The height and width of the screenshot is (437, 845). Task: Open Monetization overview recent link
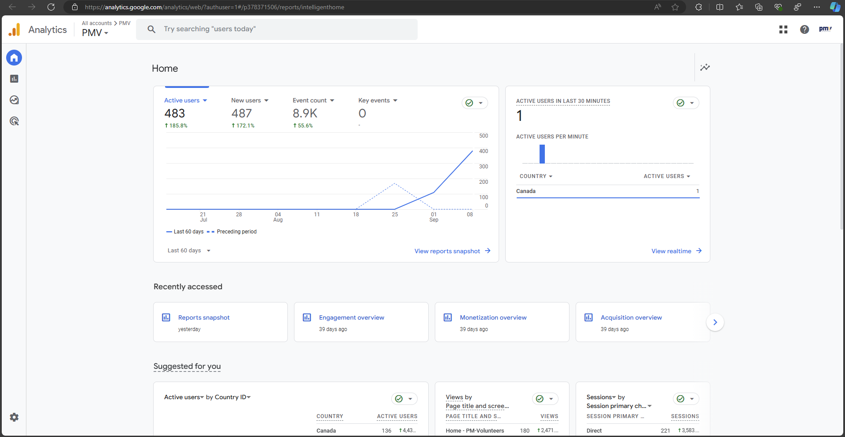coord(493,317)
